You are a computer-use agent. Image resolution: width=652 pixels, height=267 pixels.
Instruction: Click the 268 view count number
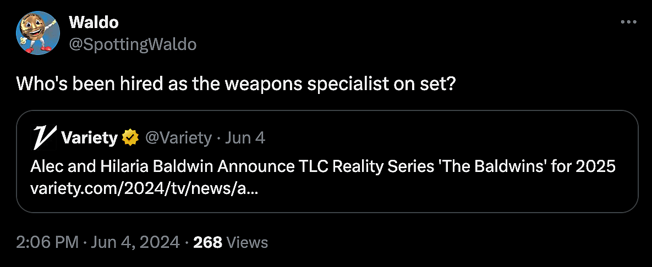pyautogui.click(x=208, y=242)
